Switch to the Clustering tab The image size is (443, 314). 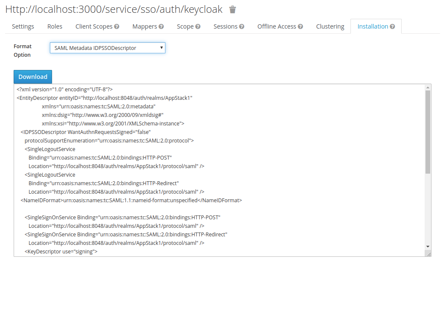tap(330, 26)
